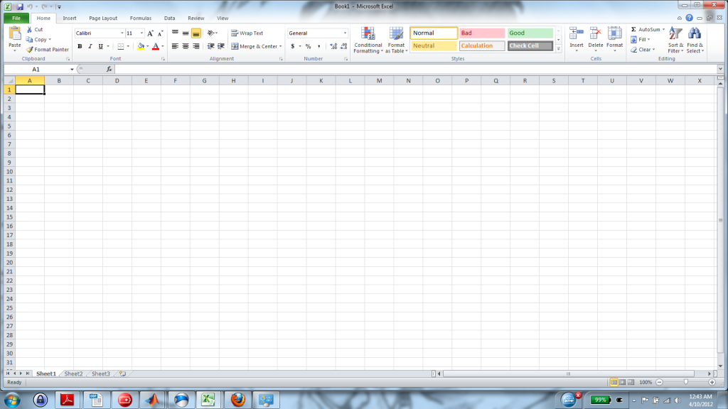Select column header D

tap(117, 81)
